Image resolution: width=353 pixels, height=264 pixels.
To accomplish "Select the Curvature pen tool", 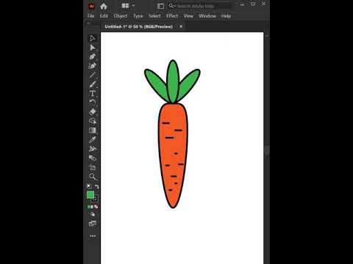I will 93,66.
